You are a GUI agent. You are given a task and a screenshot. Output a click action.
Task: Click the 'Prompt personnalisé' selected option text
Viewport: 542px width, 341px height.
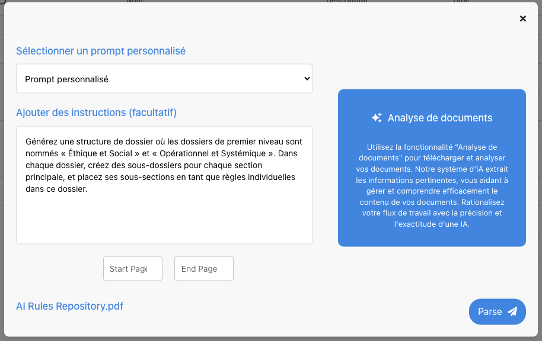tap(66, 79)
